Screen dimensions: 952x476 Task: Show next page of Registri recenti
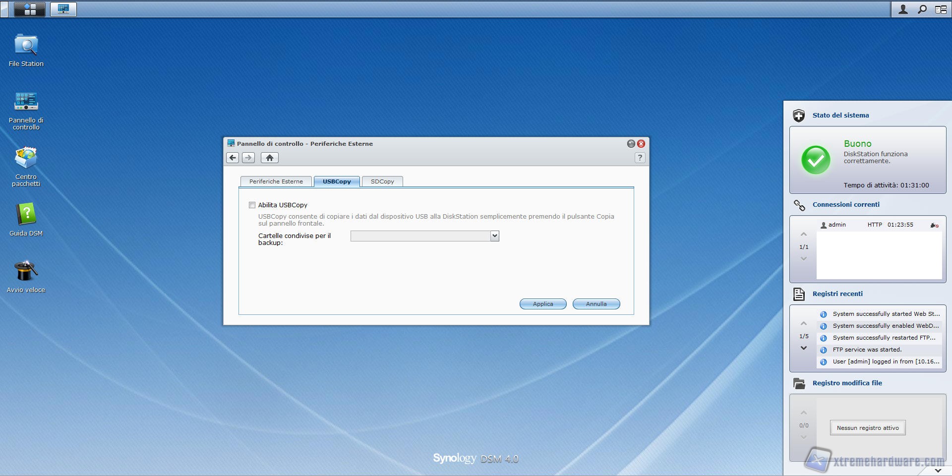coord(804,348)
